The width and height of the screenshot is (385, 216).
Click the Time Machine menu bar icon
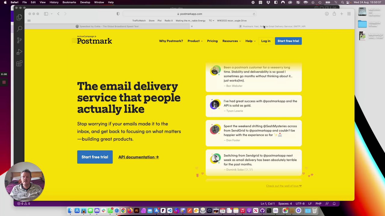(x=320, y=2)
